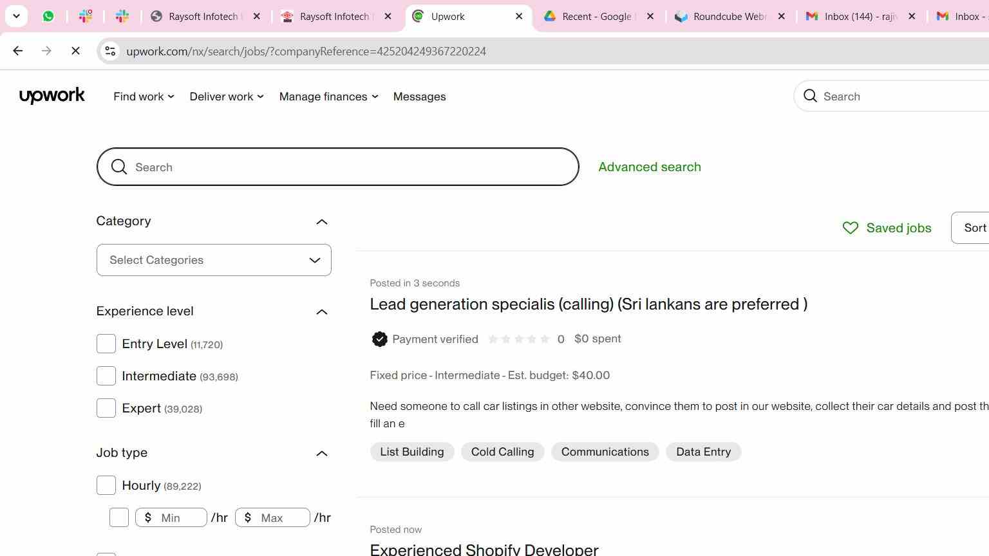This screenshot has width=989, height=556.
Task: Click the '$0 spent' text
Action: (x=598, y=338)
